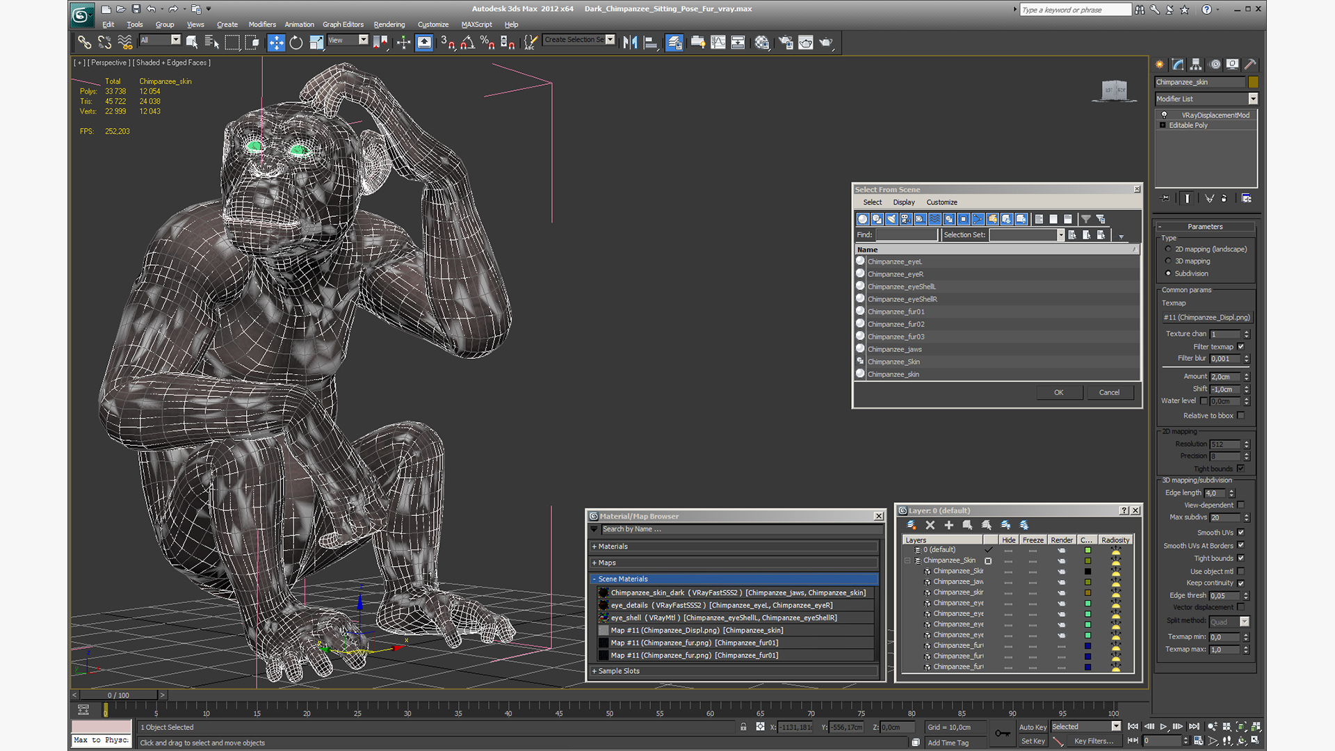Toggle Display Geometry filter in Select From Scene
The image size is (1335, 751).
point(863,219)
